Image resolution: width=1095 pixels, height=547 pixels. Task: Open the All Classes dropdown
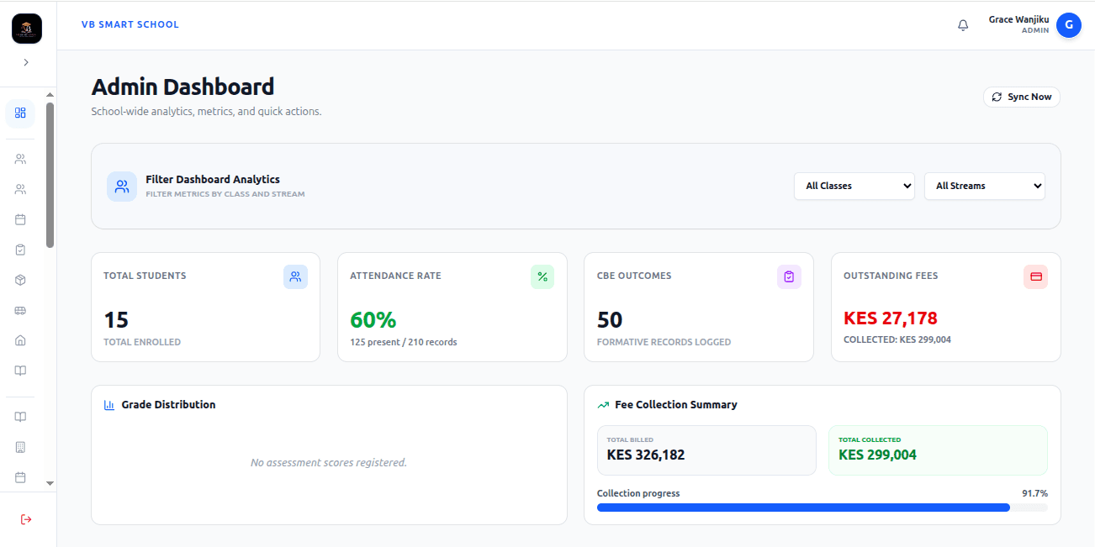coord(854,186)
